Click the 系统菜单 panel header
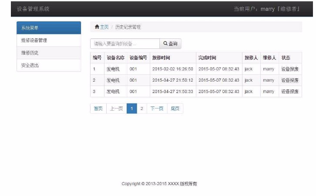 coord(49,28)
